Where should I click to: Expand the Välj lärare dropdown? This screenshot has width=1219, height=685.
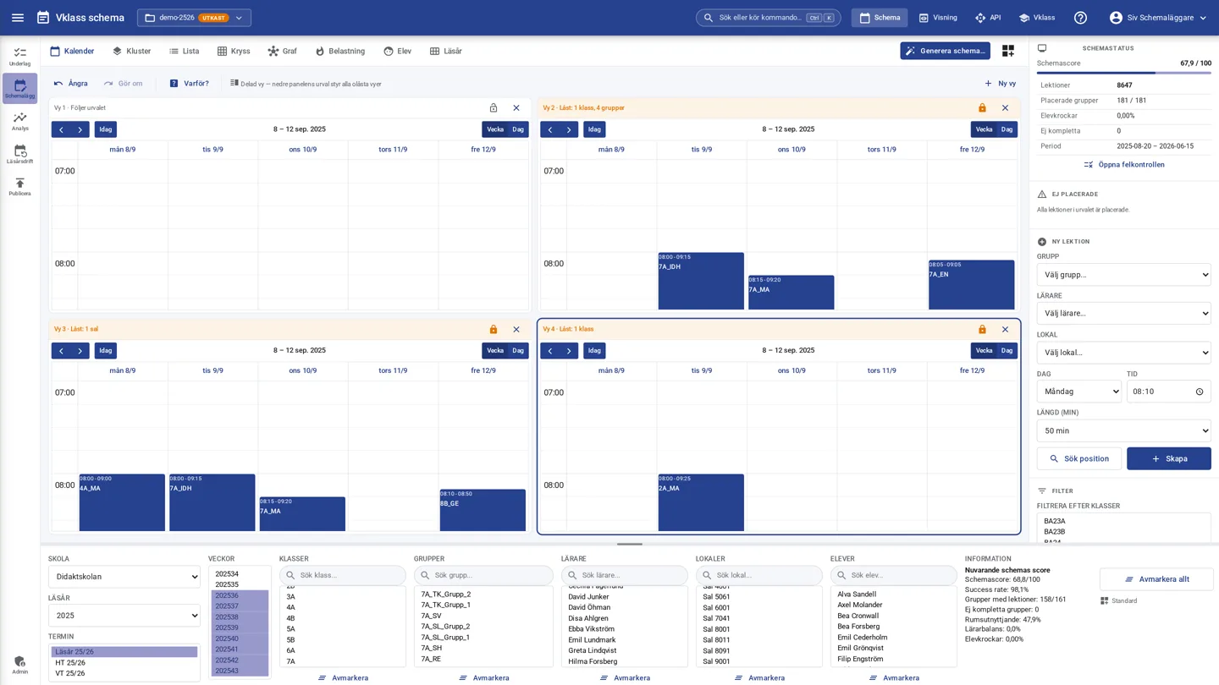pos(1123,314)
